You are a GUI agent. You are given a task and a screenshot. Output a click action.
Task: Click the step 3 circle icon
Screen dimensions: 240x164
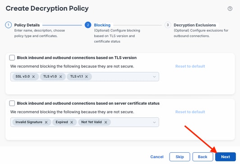pos(168,25)
